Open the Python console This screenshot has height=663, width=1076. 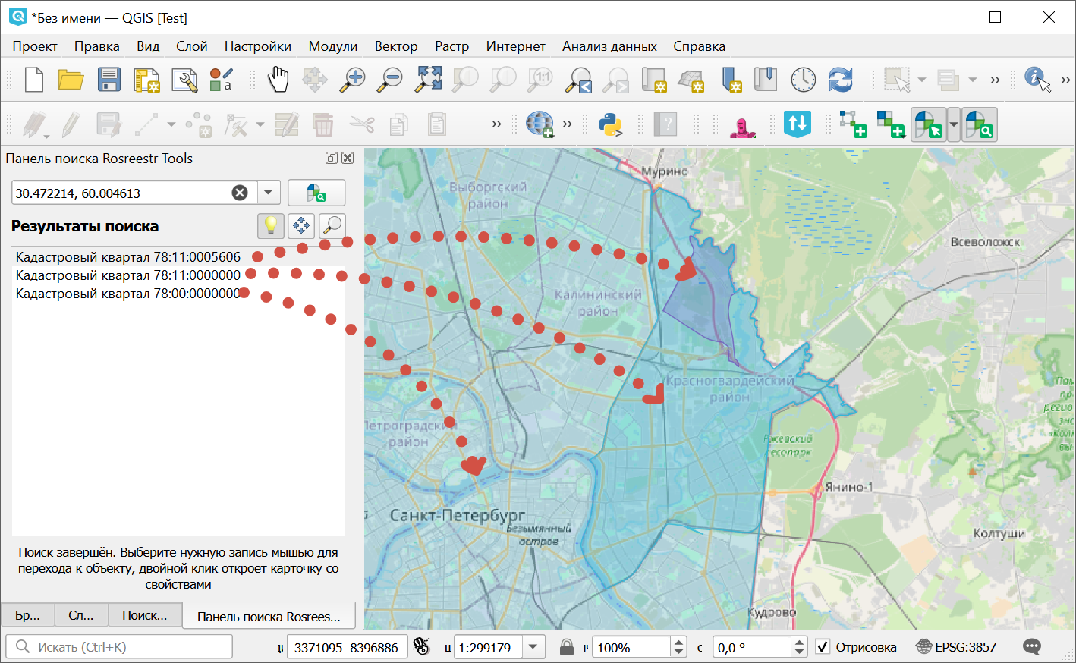[x=610, y=124]
